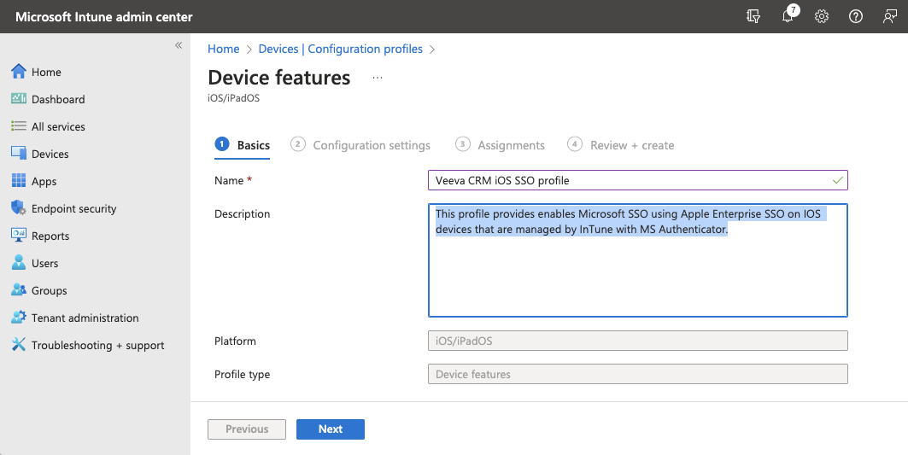
Task: Go to the Configuration settings step
Action: pos(361,145)
